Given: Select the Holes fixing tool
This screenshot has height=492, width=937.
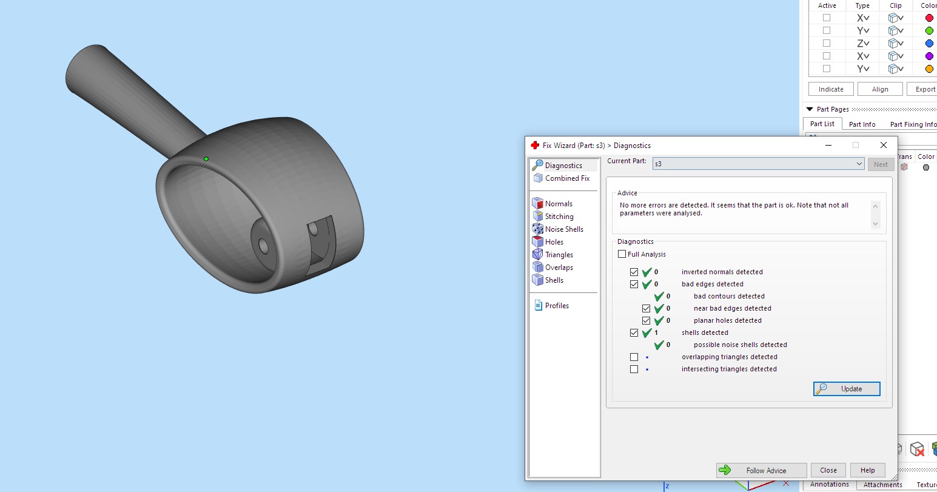Looking at the screenshot, I should (x=547, y=242).
